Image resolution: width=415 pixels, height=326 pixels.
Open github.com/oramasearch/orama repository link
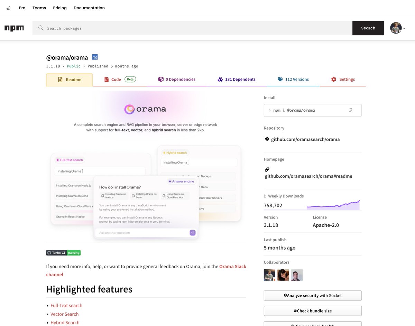click(x=305, y=139)
